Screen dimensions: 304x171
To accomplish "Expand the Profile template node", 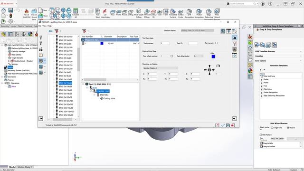I will 262,83.
